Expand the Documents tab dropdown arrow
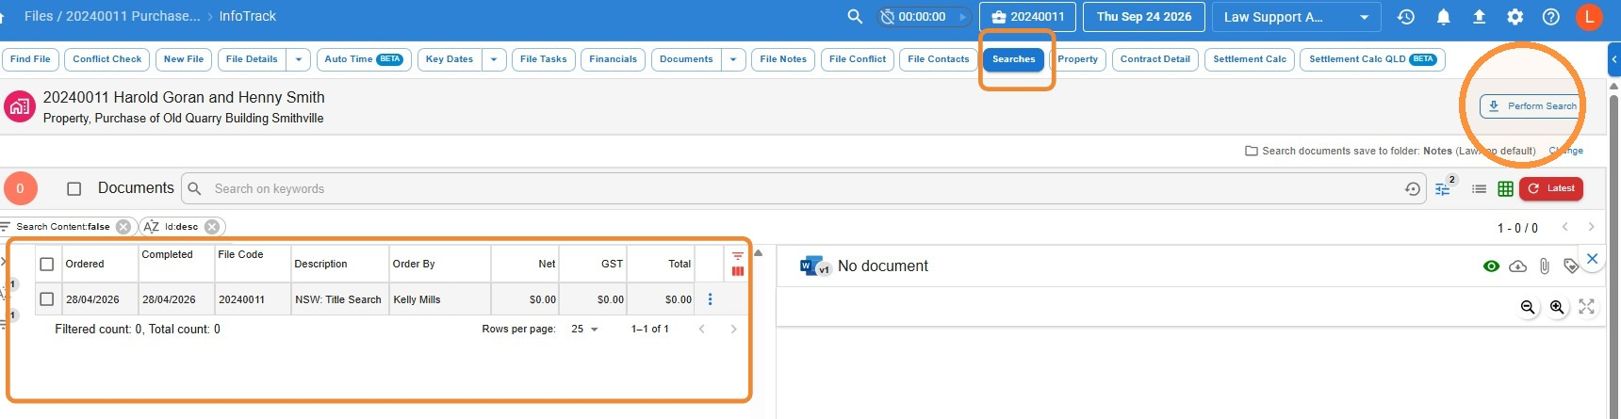1621x419 pixels. [733, 59]
